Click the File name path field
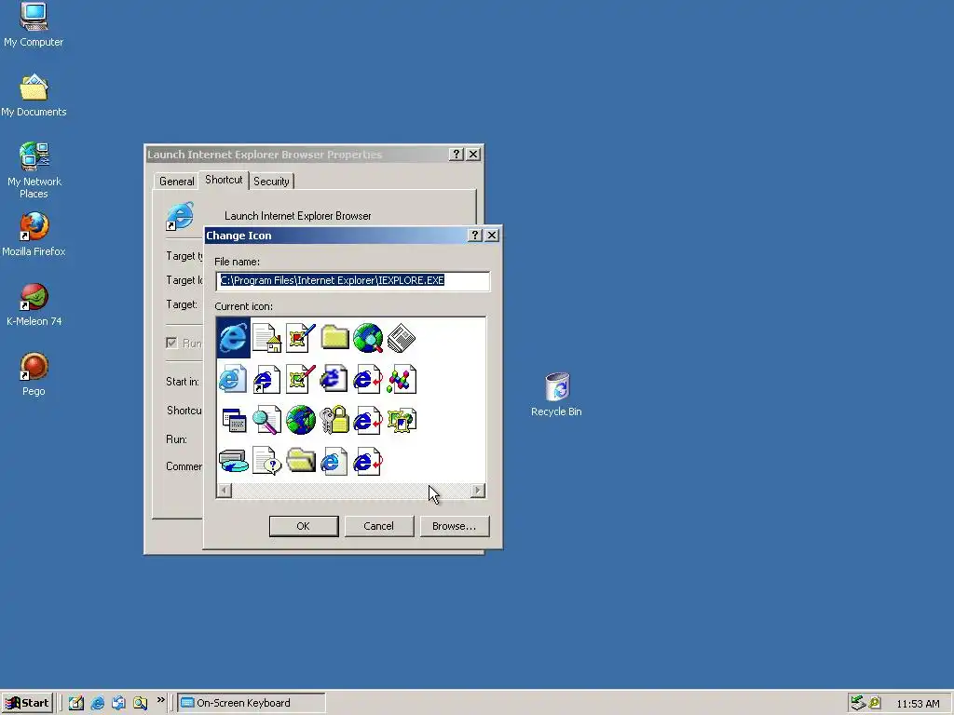 click(x=352, y=280)
